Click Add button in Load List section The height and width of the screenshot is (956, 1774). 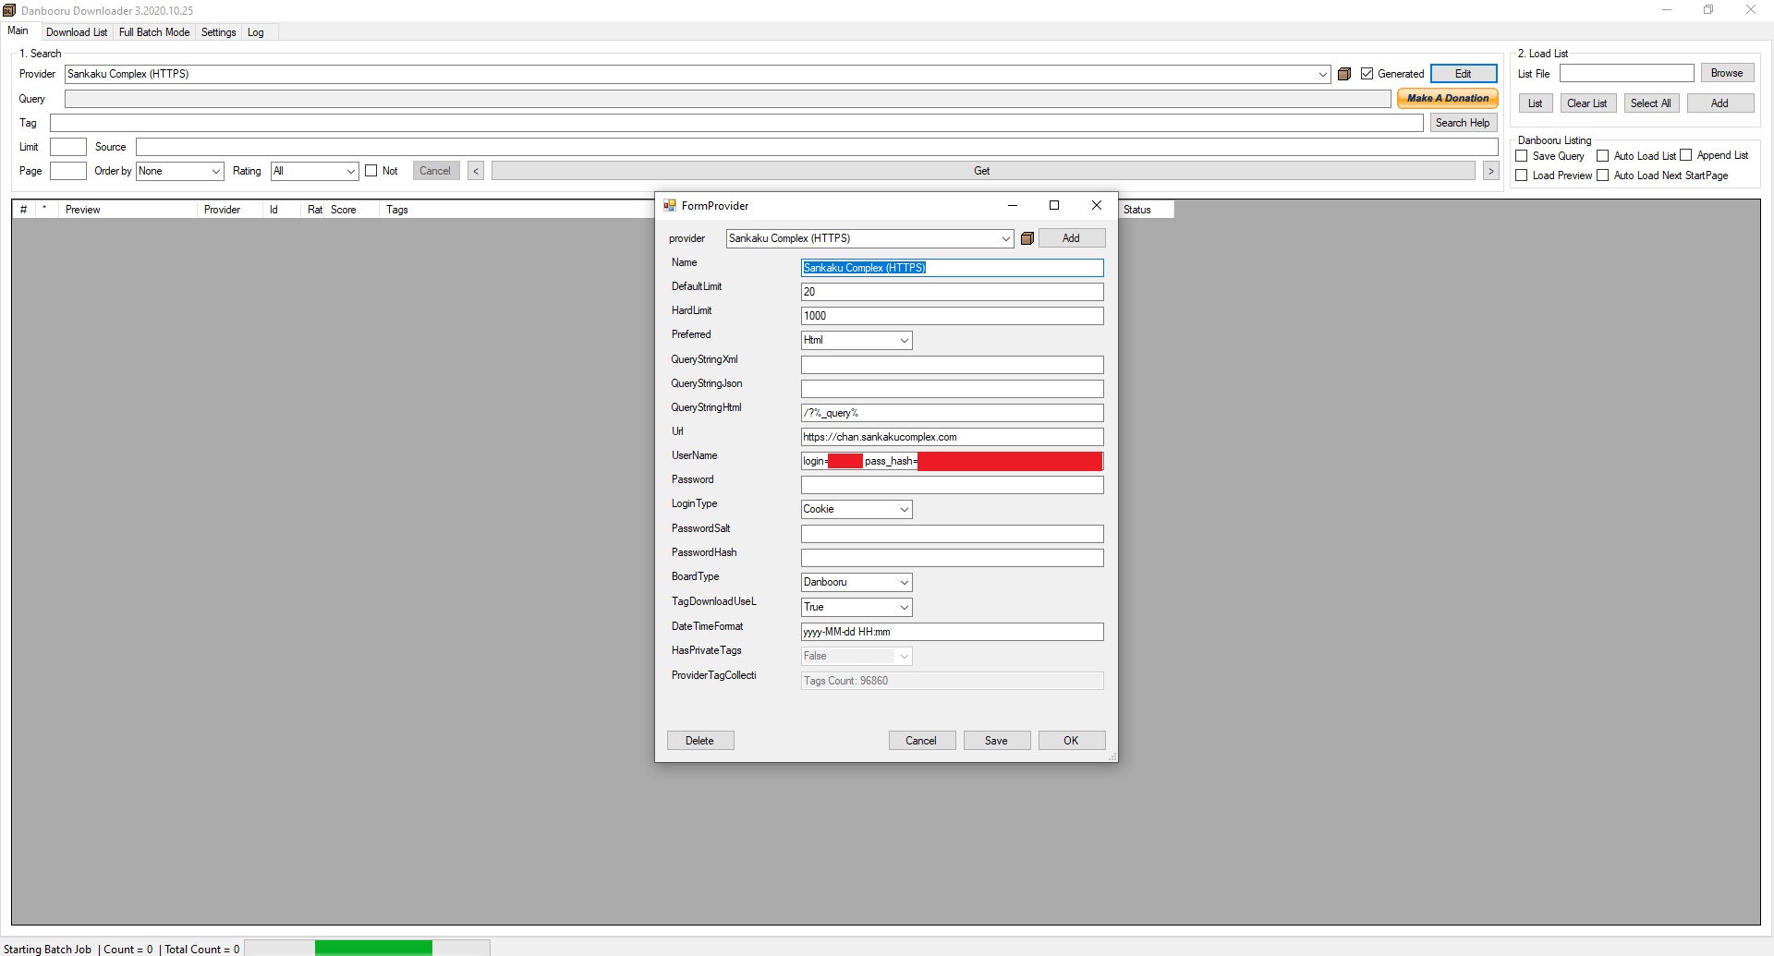click(x=1719, y=103)
